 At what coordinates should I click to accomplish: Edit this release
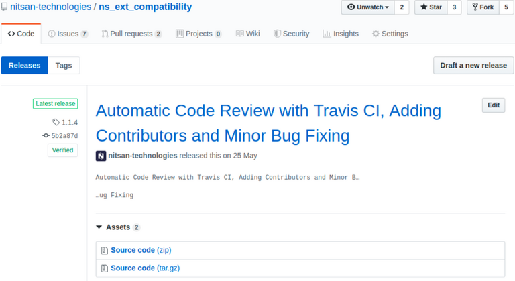(493, 105)
